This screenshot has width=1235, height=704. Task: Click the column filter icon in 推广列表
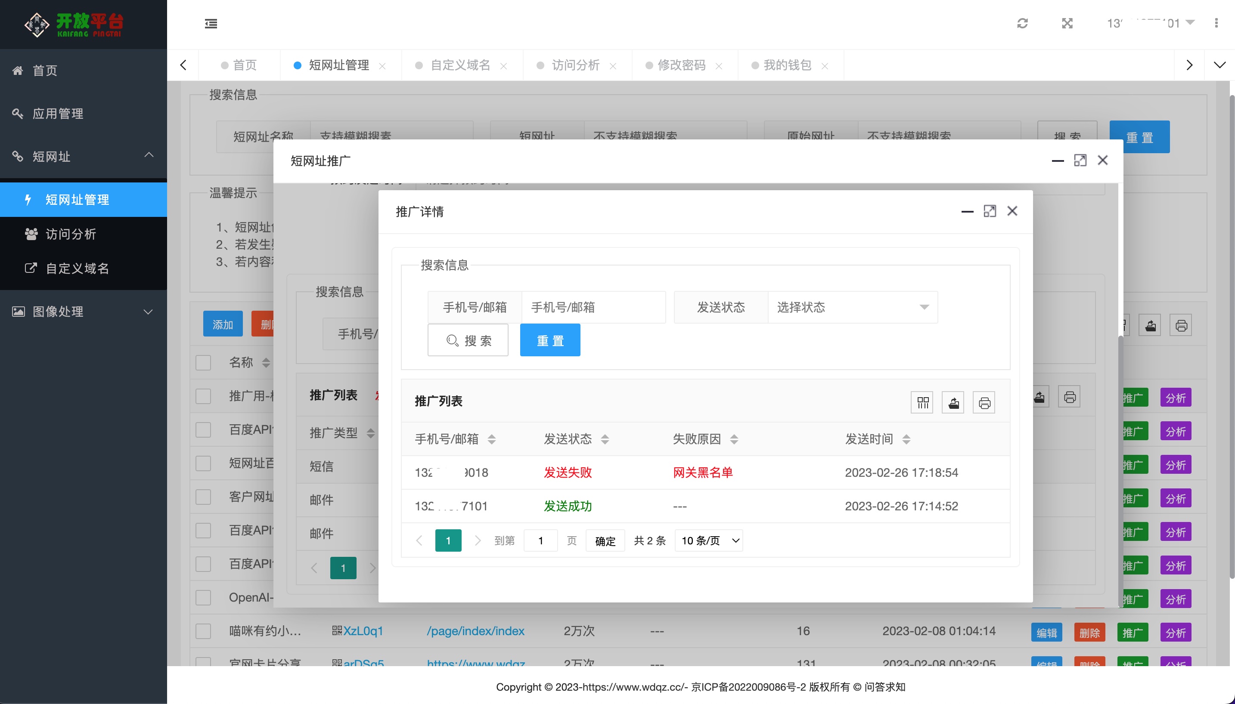[x=922, y=402]
